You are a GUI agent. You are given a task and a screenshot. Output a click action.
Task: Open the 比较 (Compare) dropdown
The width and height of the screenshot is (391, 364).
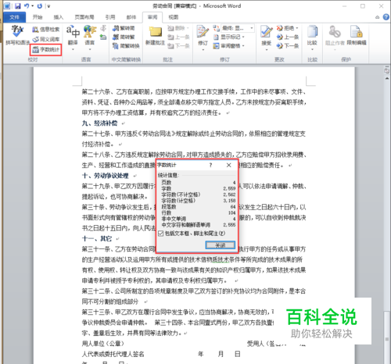[312, 37]
